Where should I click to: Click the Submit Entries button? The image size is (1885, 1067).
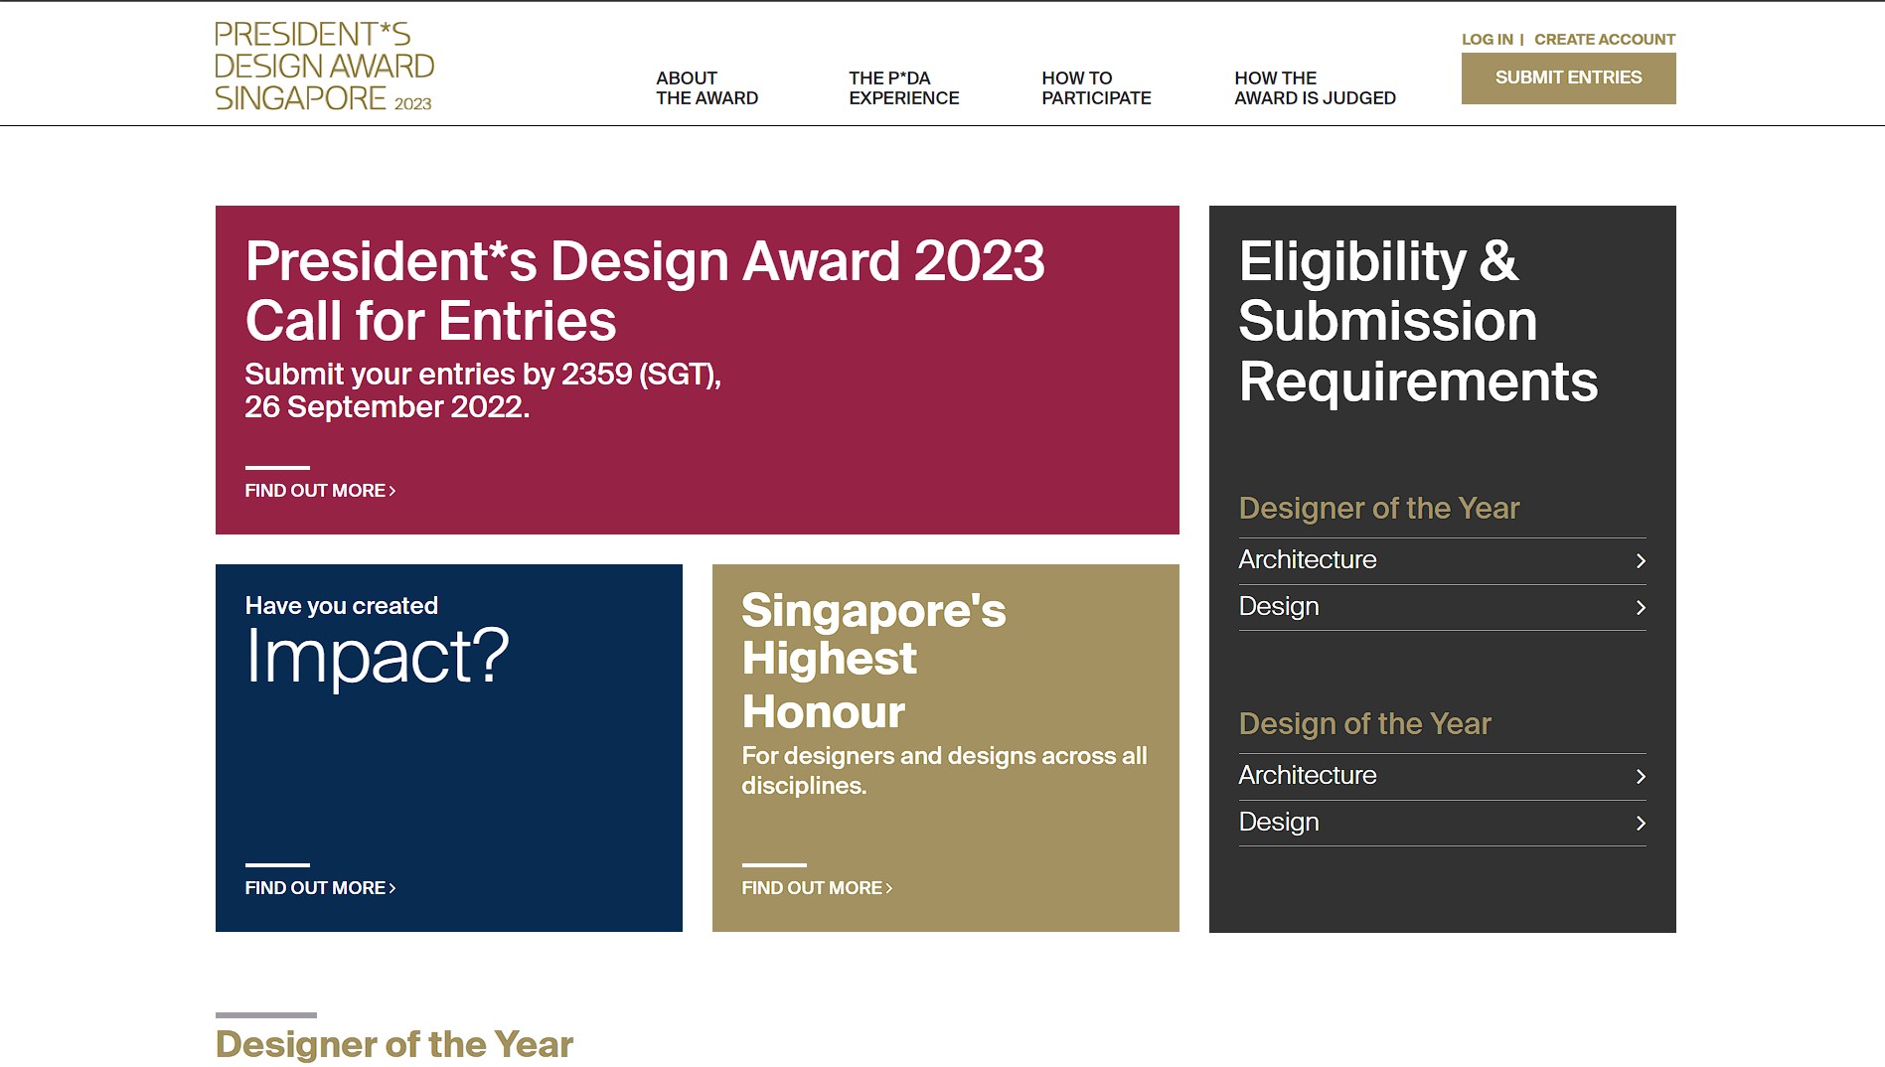(x=1568, y=78)
